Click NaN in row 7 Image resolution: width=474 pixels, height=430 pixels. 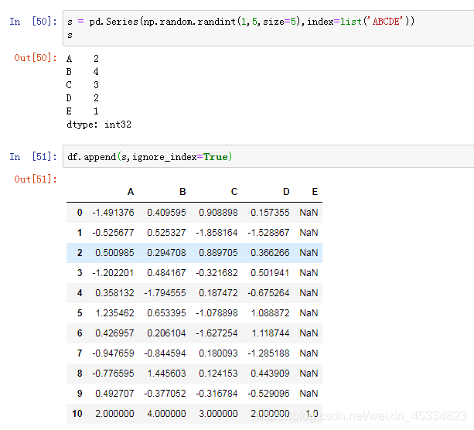[x=309, y=353]
